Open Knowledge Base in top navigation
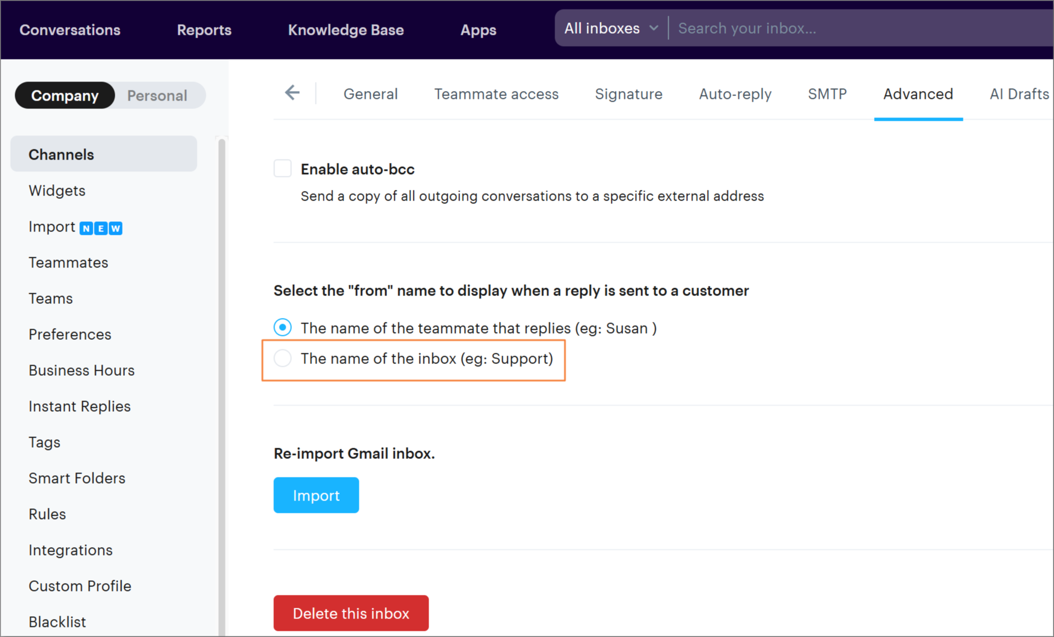The height and width of the screenshot is (637, 1054). (x=346, y=30)
